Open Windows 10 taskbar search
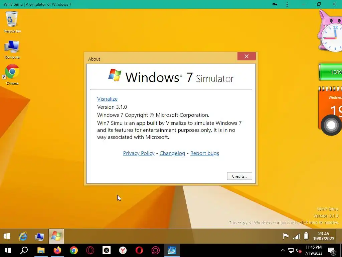Image resolution: width=342 pixels, height=257 pixels. pos(24,250)
